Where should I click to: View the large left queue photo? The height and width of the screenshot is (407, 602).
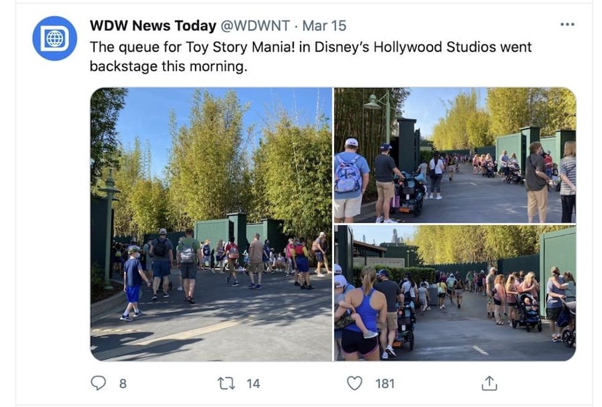(211, 224)
